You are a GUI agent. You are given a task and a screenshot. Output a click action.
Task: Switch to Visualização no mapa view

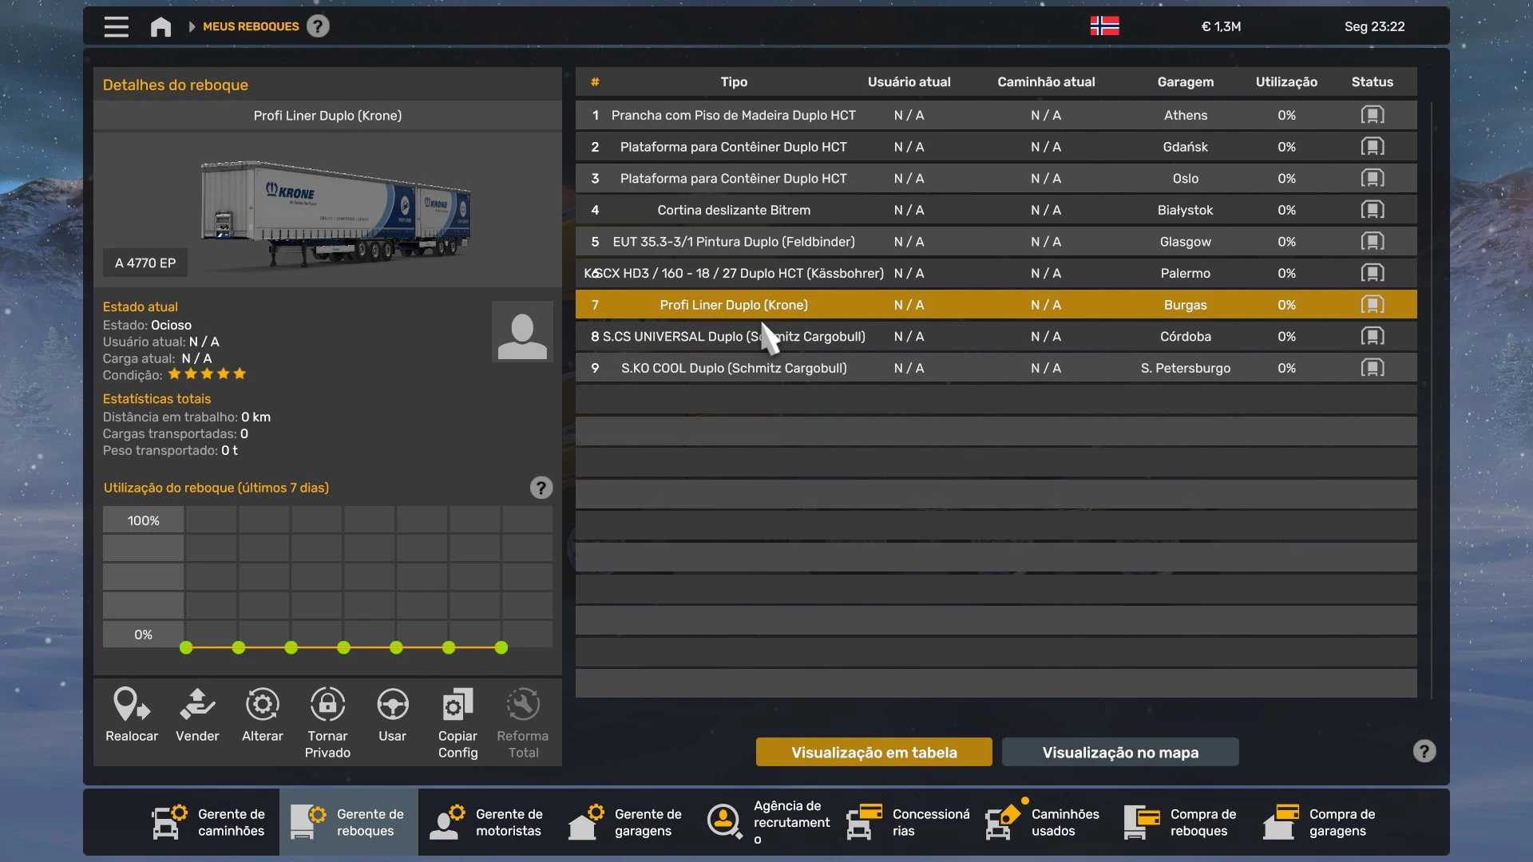1119,752
